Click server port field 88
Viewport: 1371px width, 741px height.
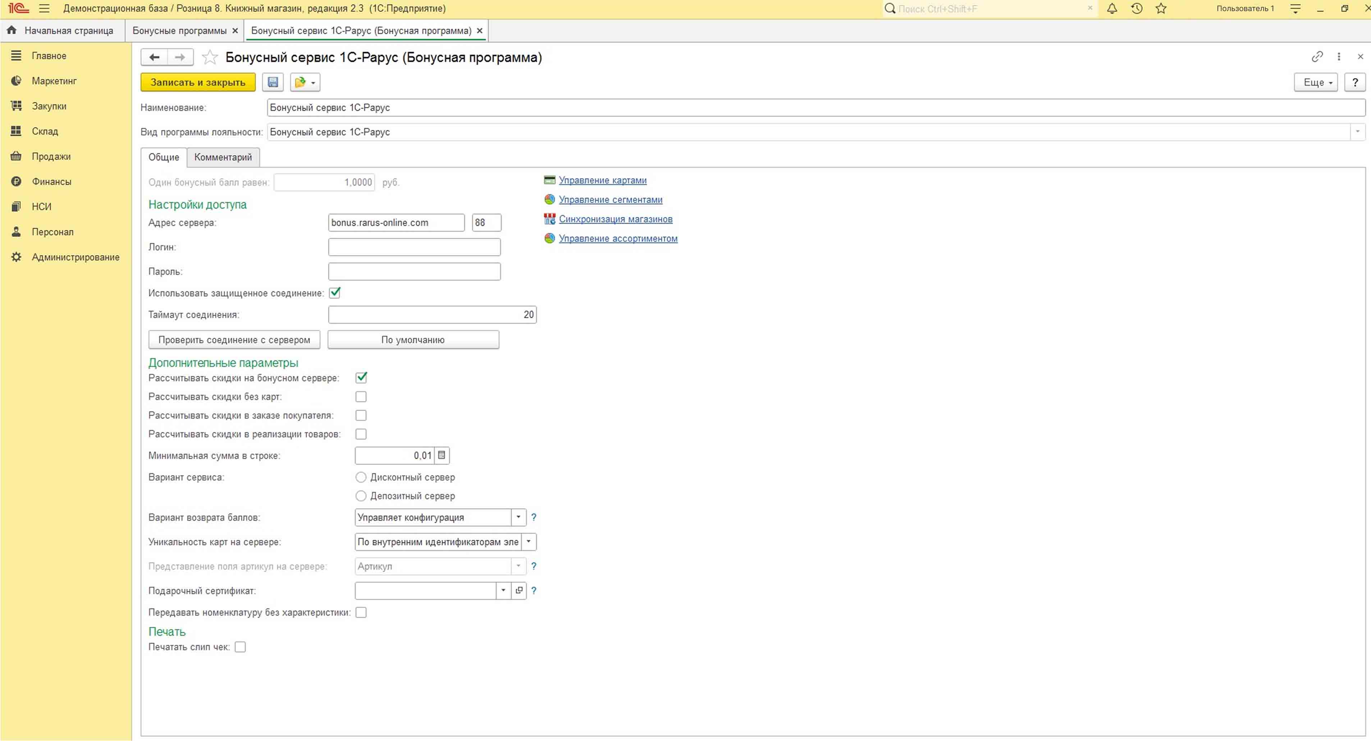486,223
